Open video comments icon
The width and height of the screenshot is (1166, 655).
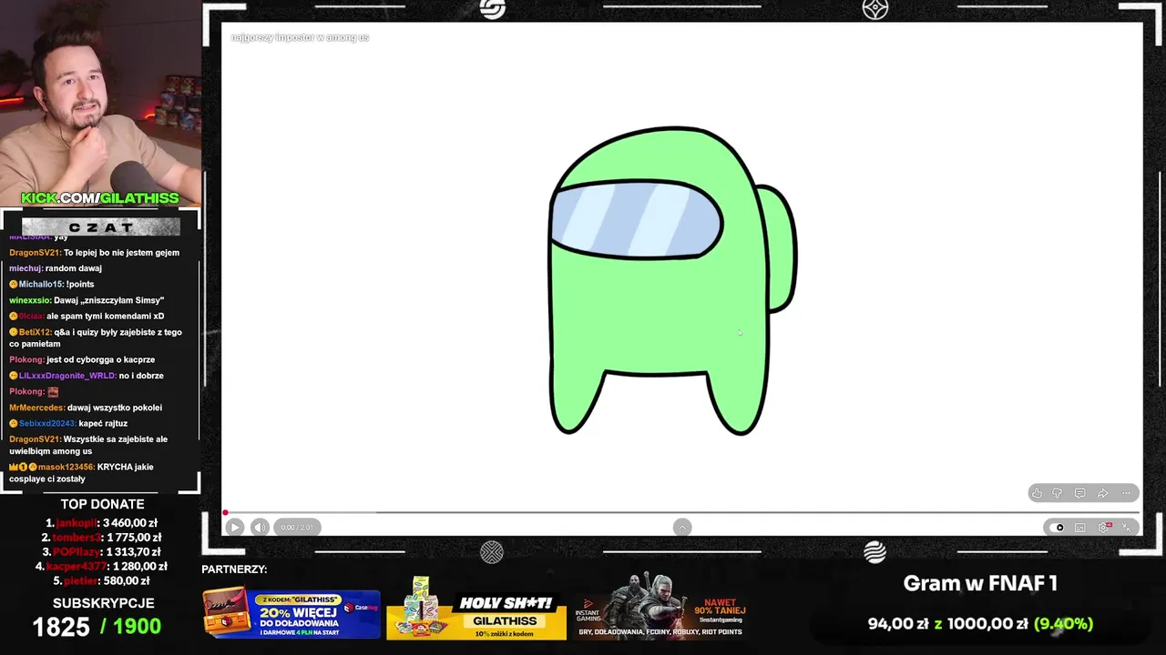[x=1079, y=493]
